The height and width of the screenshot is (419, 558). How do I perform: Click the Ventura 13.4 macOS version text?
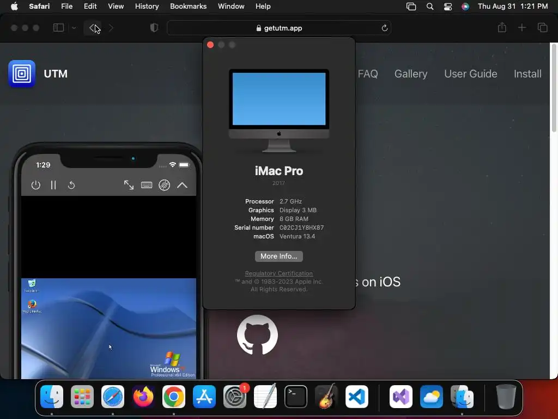tap(297, 236)
